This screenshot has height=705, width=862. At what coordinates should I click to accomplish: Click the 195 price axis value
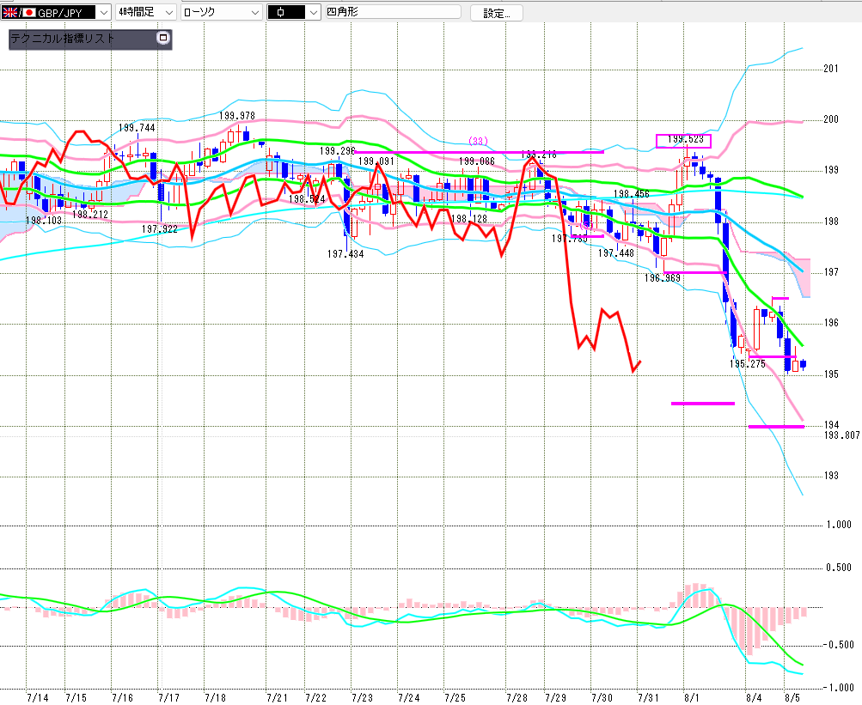[831, 374]
